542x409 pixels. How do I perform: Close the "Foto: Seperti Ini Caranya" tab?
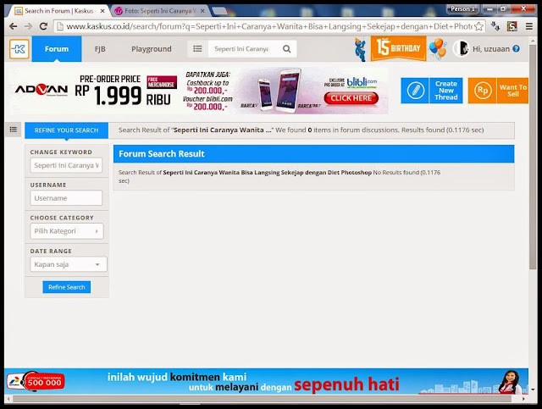(202, 11)
